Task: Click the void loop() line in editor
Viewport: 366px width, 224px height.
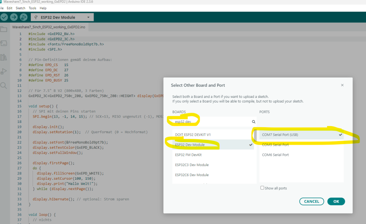Action: [x=42, y=214]
